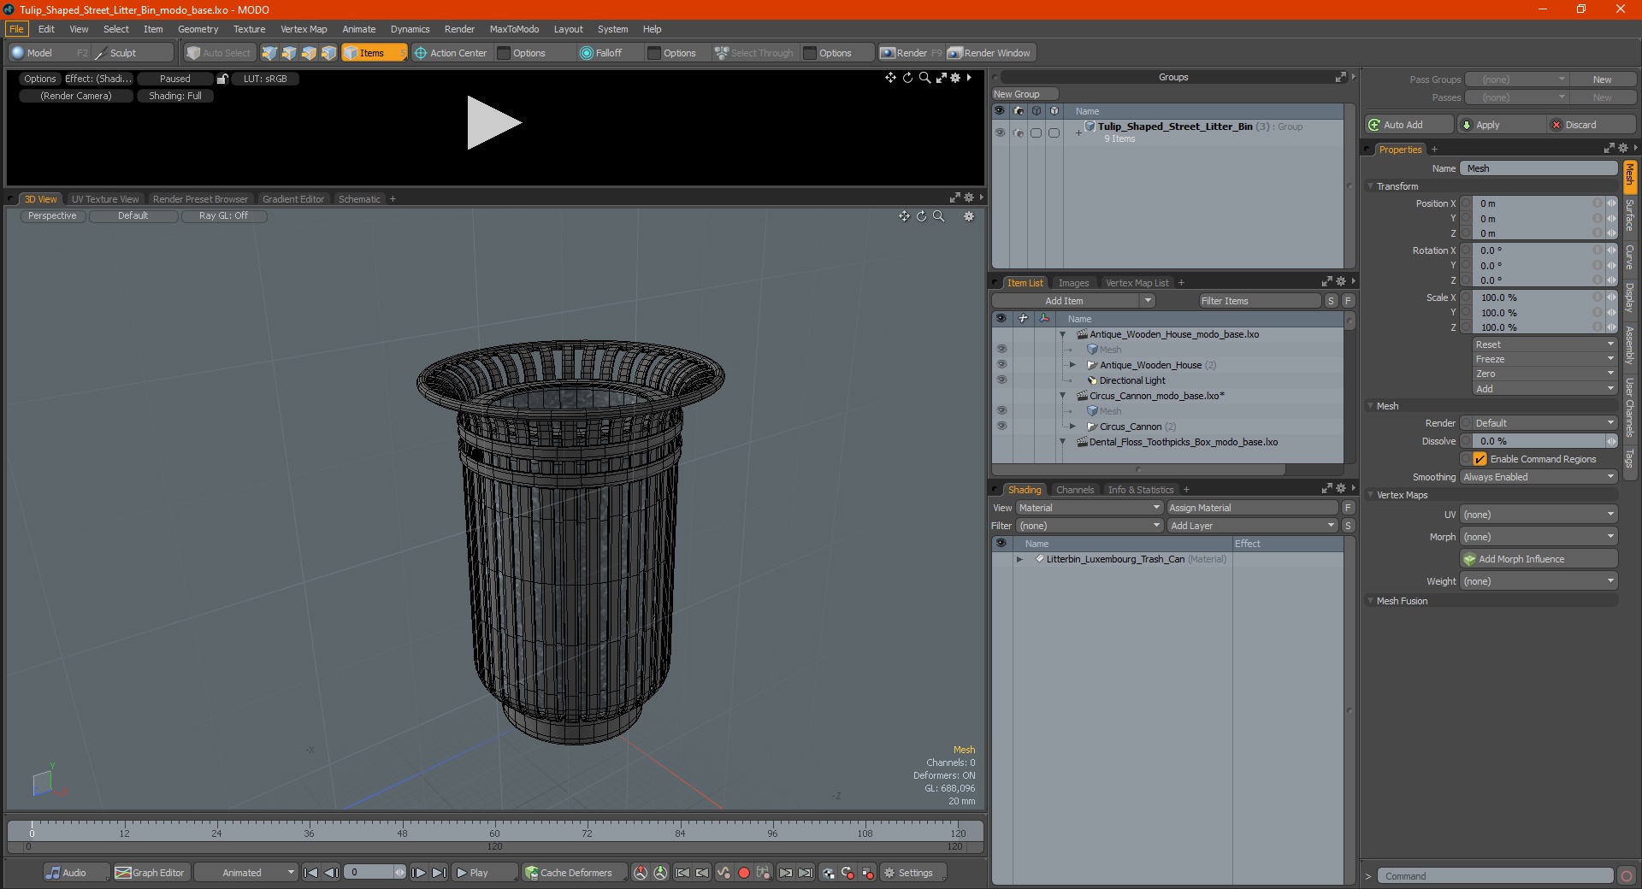Toggle Enable Command Regions checkbox
Viewport: 1642px width, 889px height.
pyautogui.click(x=1480, y=459)
